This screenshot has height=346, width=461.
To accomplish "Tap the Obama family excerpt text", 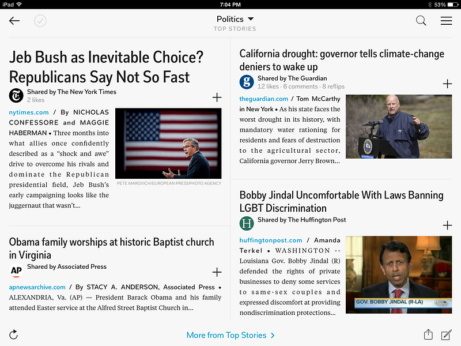I will [115, 298].
